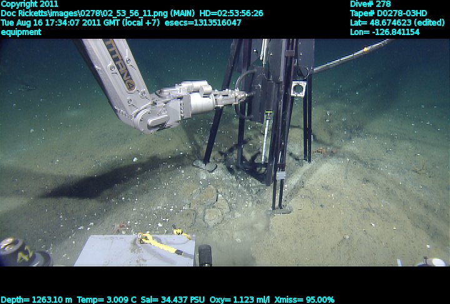Viewport: 450px width, 304px height.
Task: Click the Copyright 2011 text overlay
Action: (x=29, y=4)
